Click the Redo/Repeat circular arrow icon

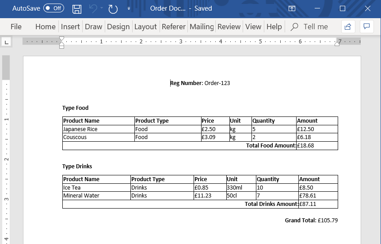click(113, 8)
